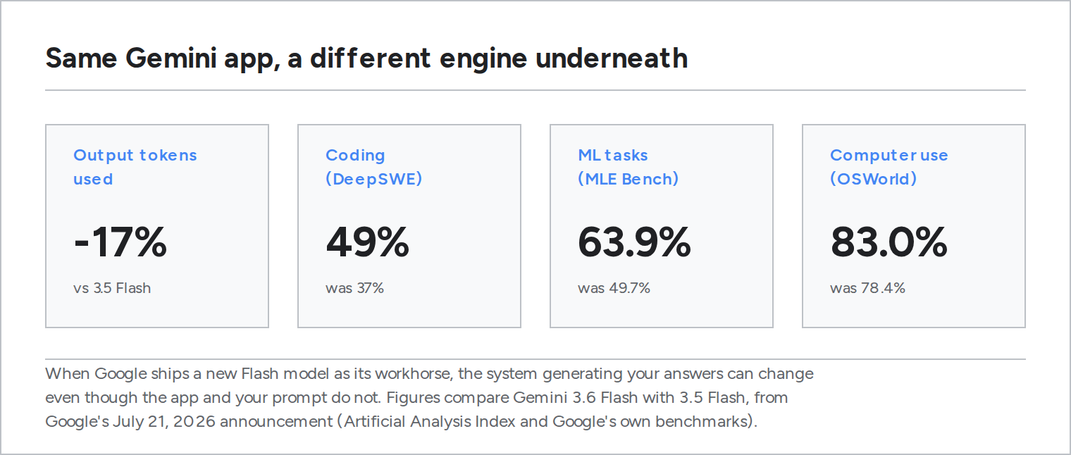This screenshot has width=1071, height=455.
Task: Select the Coding (DeepSWE) stat card
Action: [x=409, y=226]
